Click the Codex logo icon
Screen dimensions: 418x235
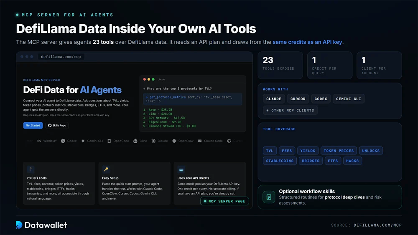(x=63, y=141)
